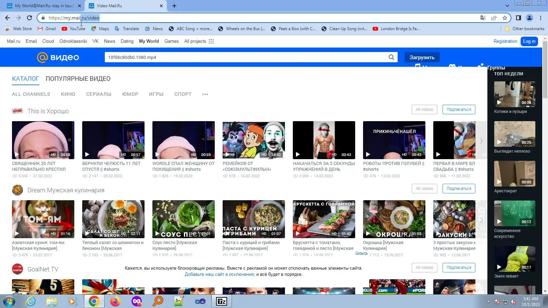Screen dimensions: 548x308
Task: Bookmark this page with the star icon
Action: [x=505, y=18]
